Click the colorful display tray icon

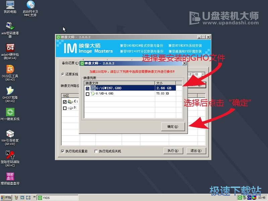(x=254, y=198)
